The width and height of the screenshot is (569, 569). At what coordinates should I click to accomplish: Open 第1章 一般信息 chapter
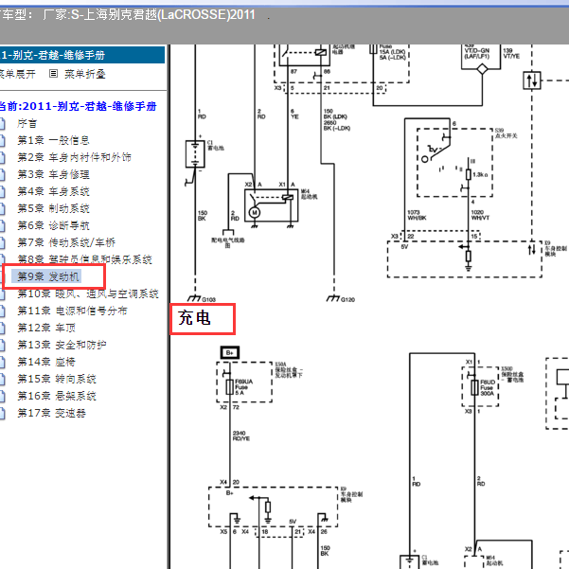click(53, 140)
